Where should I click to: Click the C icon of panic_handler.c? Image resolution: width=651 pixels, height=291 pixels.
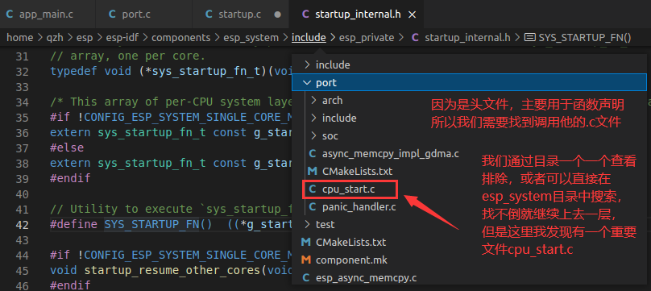click(313, 206)
